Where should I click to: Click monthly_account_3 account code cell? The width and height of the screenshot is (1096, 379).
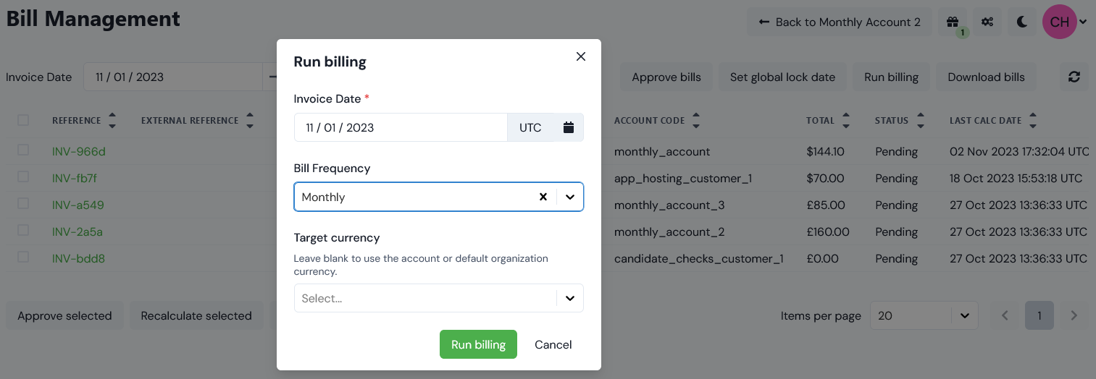click(x=669, y=205)
